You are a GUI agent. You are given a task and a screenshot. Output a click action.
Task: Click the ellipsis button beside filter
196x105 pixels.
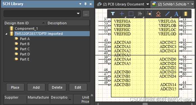tap(86, 14)
